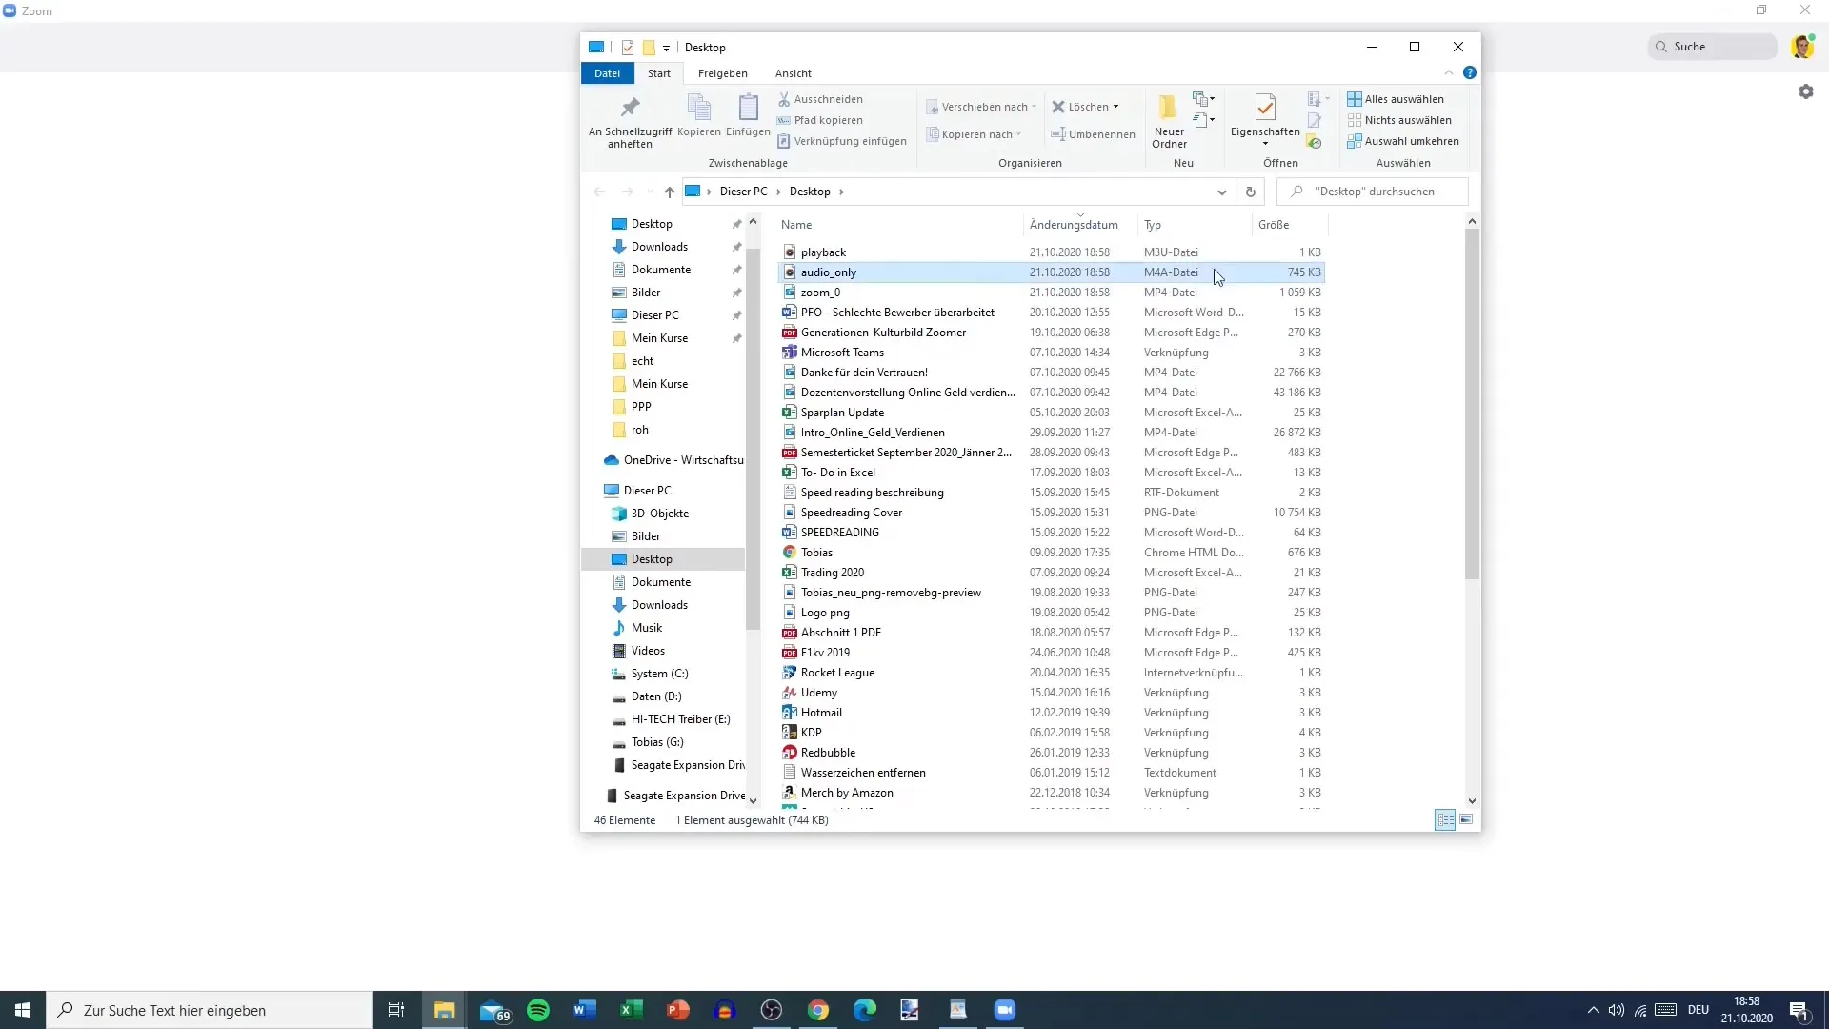The height and width of the screenshot is (1029, 1829).
Task: Open Google Chrome from the taskbar
Action: 817,1010
